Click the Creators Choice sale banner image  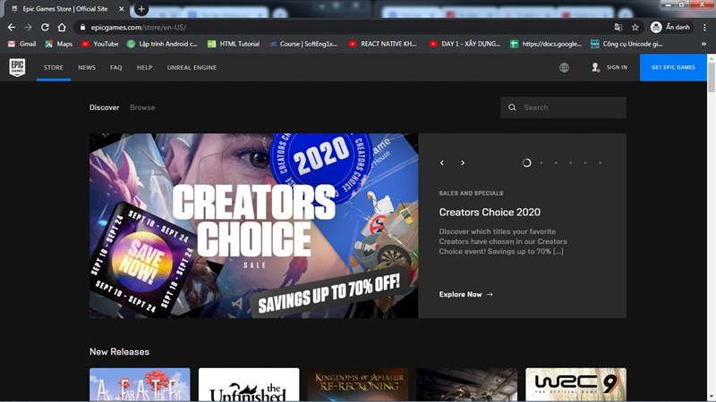(253, 226)
